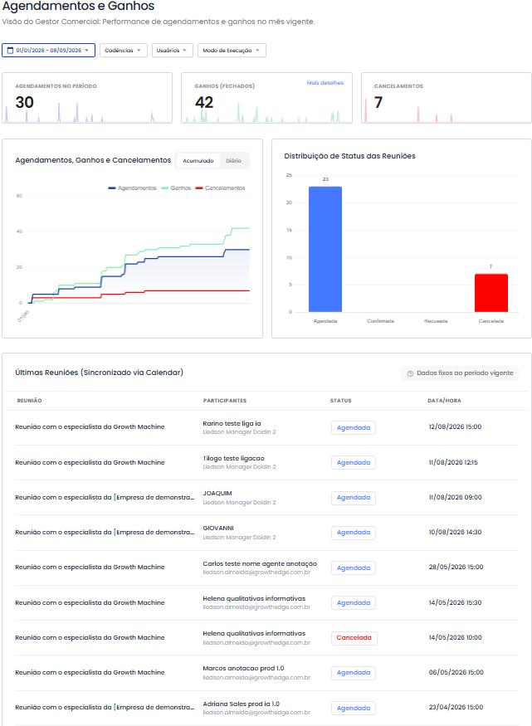Click Agendada status for Carlos teste nome agente
This screenshot has width=532, height=726.
click(x=354, y=568)
